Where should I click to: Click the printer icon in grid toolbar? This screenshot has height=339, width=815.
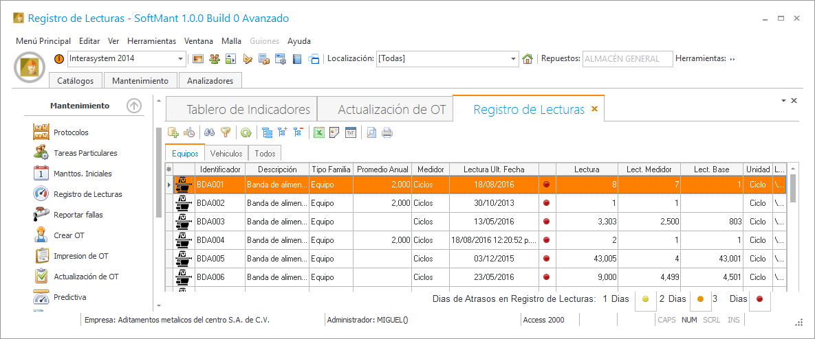point(387,133)
